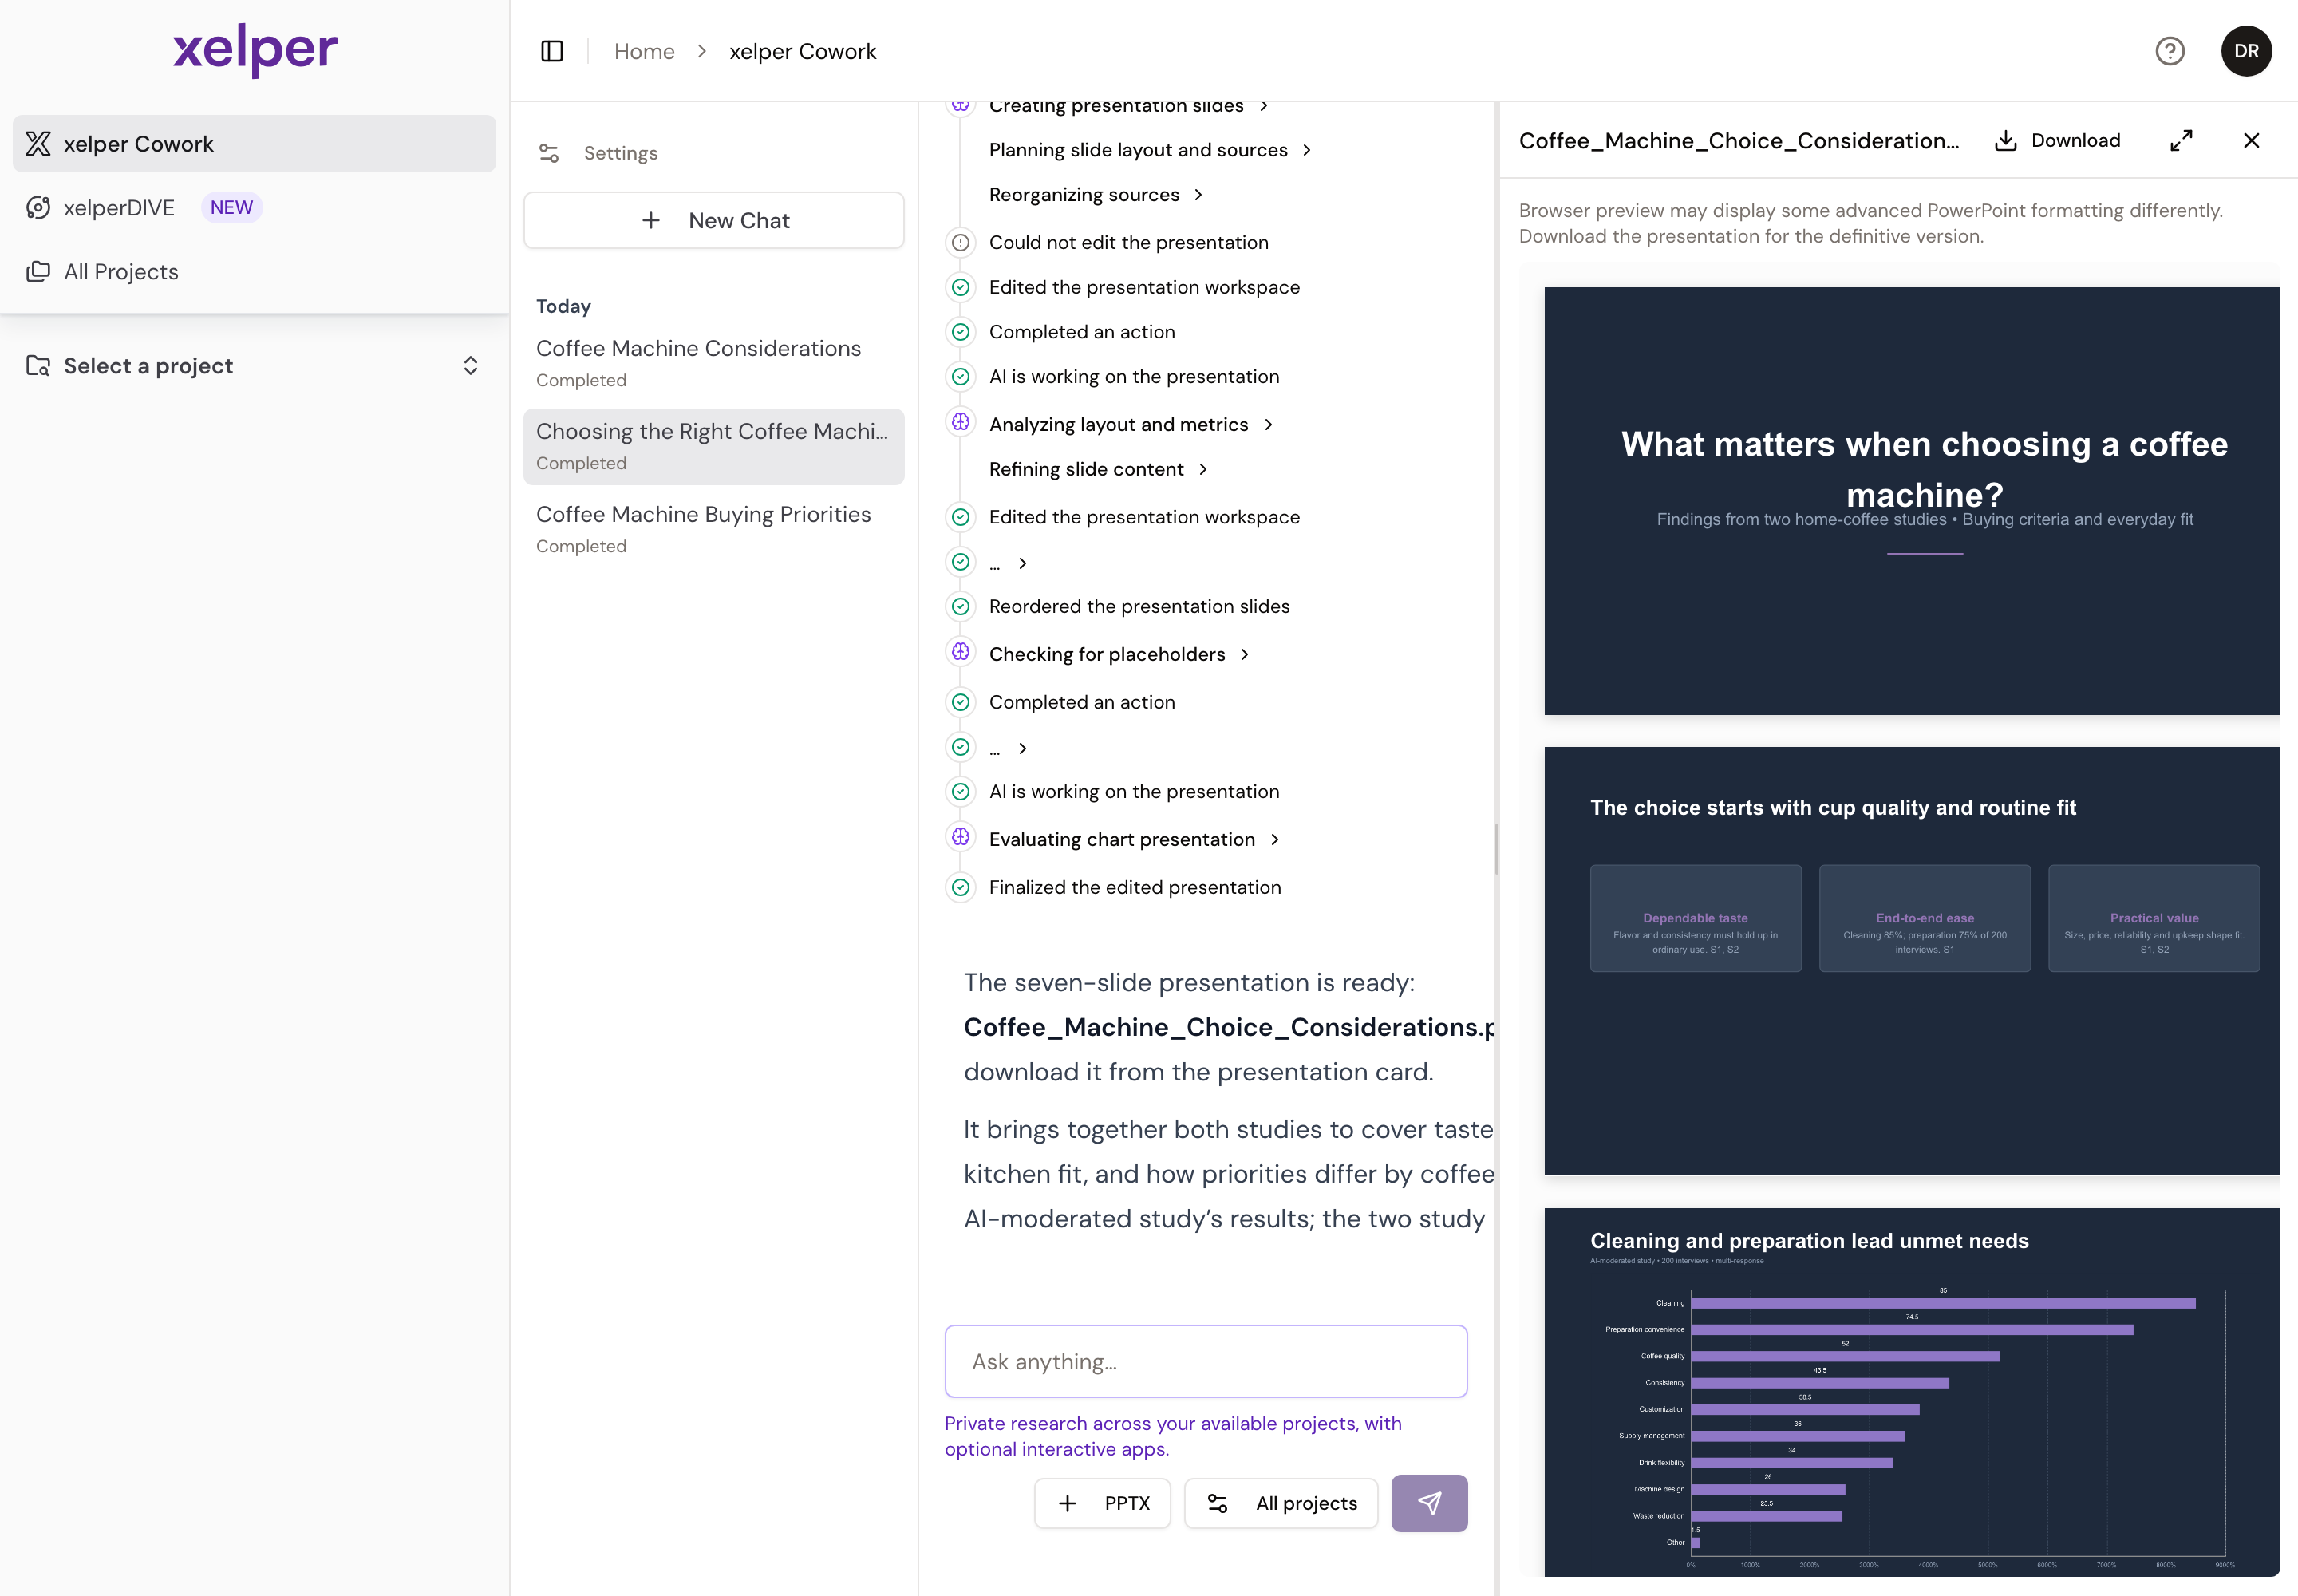Close the presentation preview panel
Image resolution: width=2298 pixels, height=1596 pixels.
[2250, 141]
